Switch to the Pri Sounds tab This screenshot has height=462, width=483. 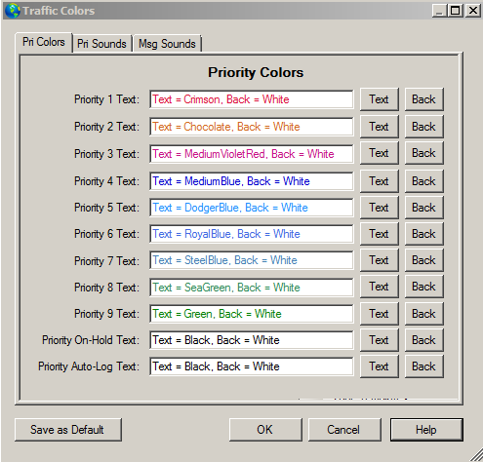pyautogui.click(x=101, y=44)
